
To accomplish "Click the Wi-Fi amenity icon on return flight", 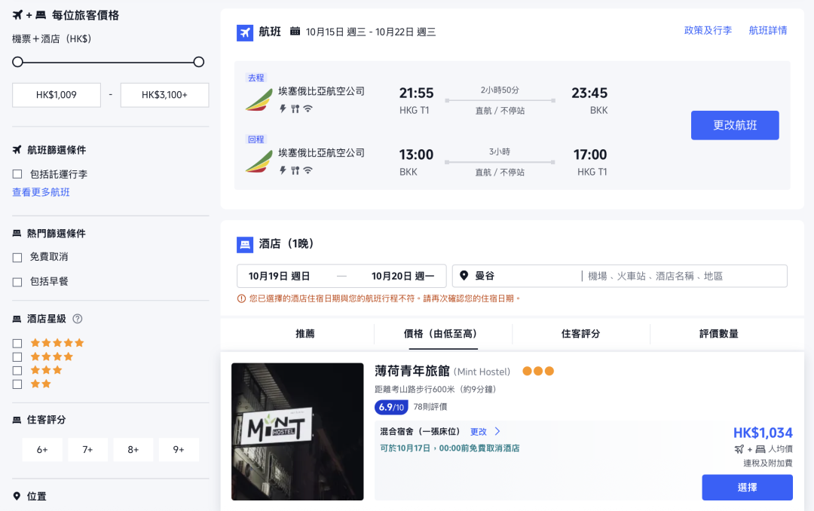I will [x=308, y=170].
